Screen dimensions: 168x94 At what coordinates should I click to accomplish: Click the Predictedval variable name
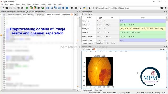pyautogui.click(x=87, y=37)
